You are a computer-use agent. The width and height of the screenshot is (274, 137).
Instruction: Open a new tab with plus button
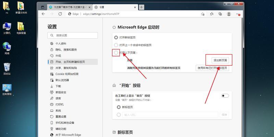141,7
